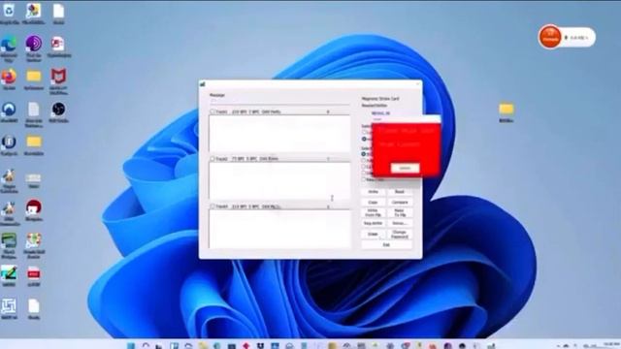Click the Read button
Screen dimensions: 621x349
click(400, 192)
